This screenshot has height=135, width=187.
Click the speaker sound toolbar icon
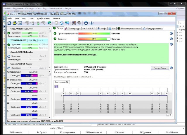click(x=79, y=23)
